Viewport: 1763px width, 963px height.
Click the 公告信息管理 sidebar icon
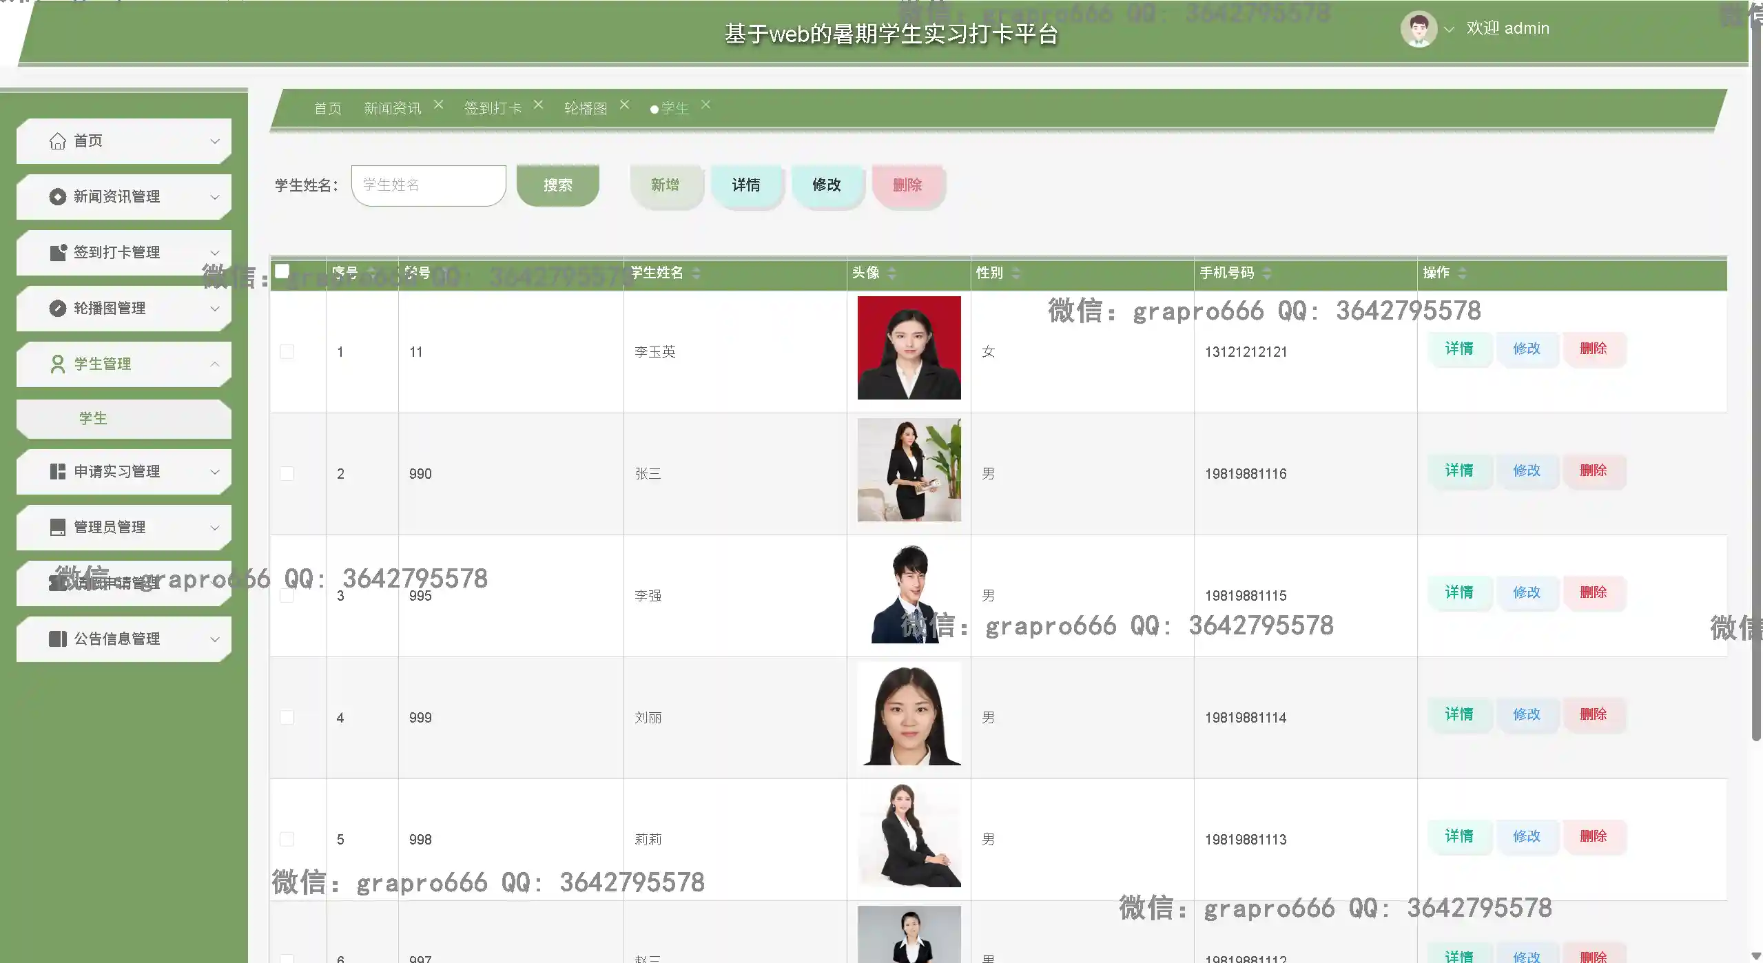(x=58, y=639)
